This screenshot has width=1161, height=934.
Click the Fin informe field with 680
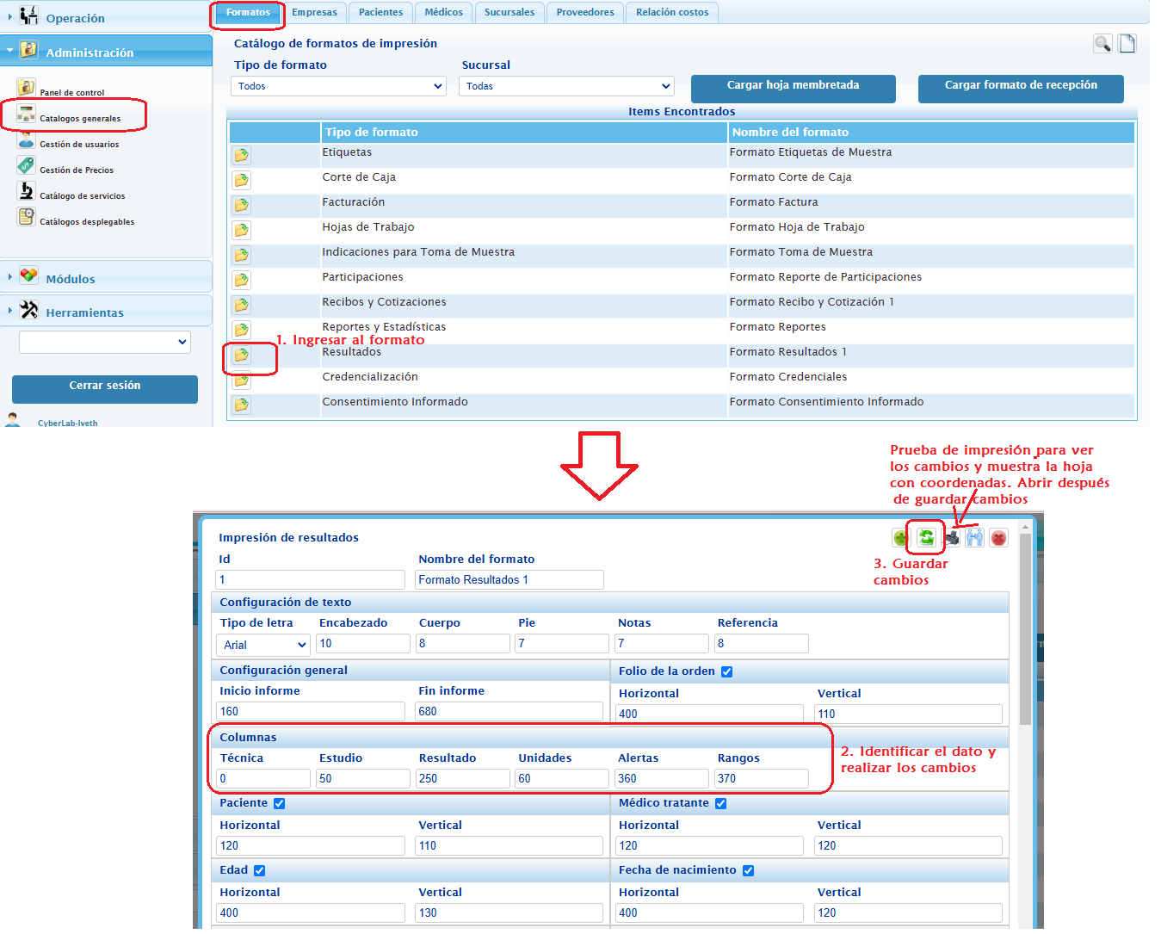[509, 711]
